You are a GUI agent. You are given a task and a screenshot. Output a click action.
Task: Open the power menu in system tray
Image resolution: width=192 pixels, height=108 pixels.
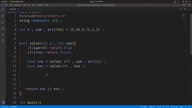coord(189,1)
